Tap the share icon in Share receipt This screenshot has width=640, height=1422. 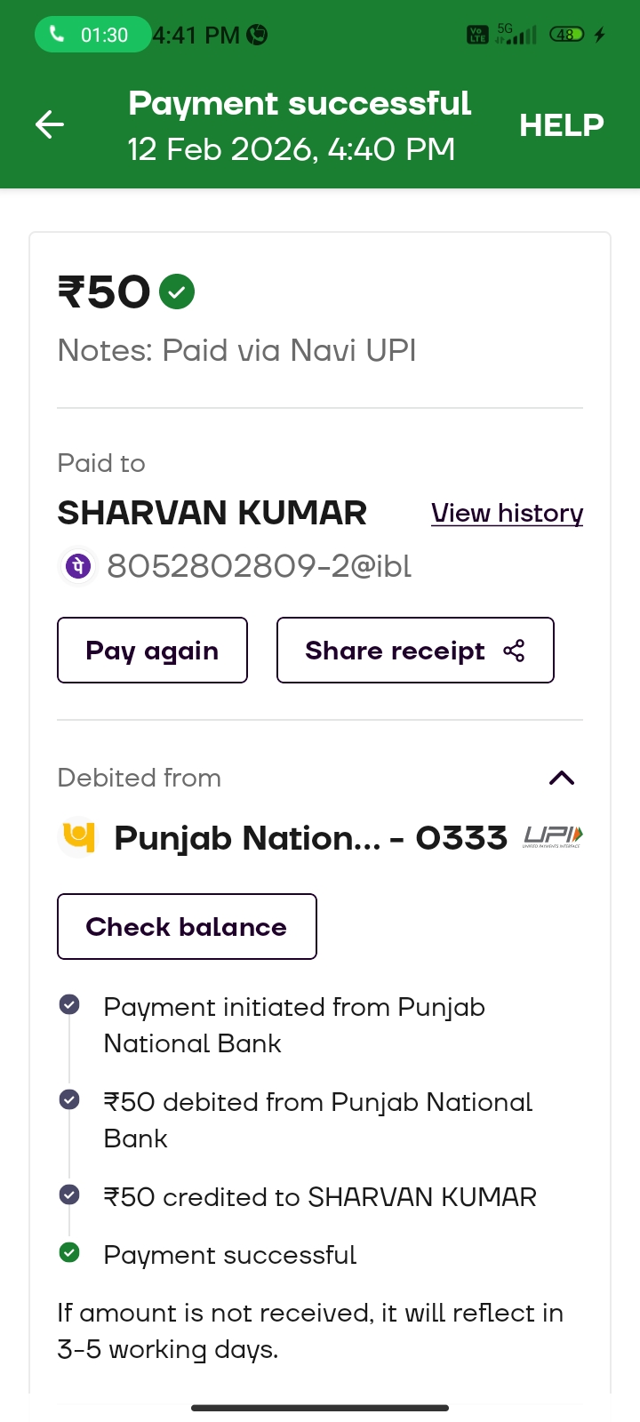pos(514,651)
